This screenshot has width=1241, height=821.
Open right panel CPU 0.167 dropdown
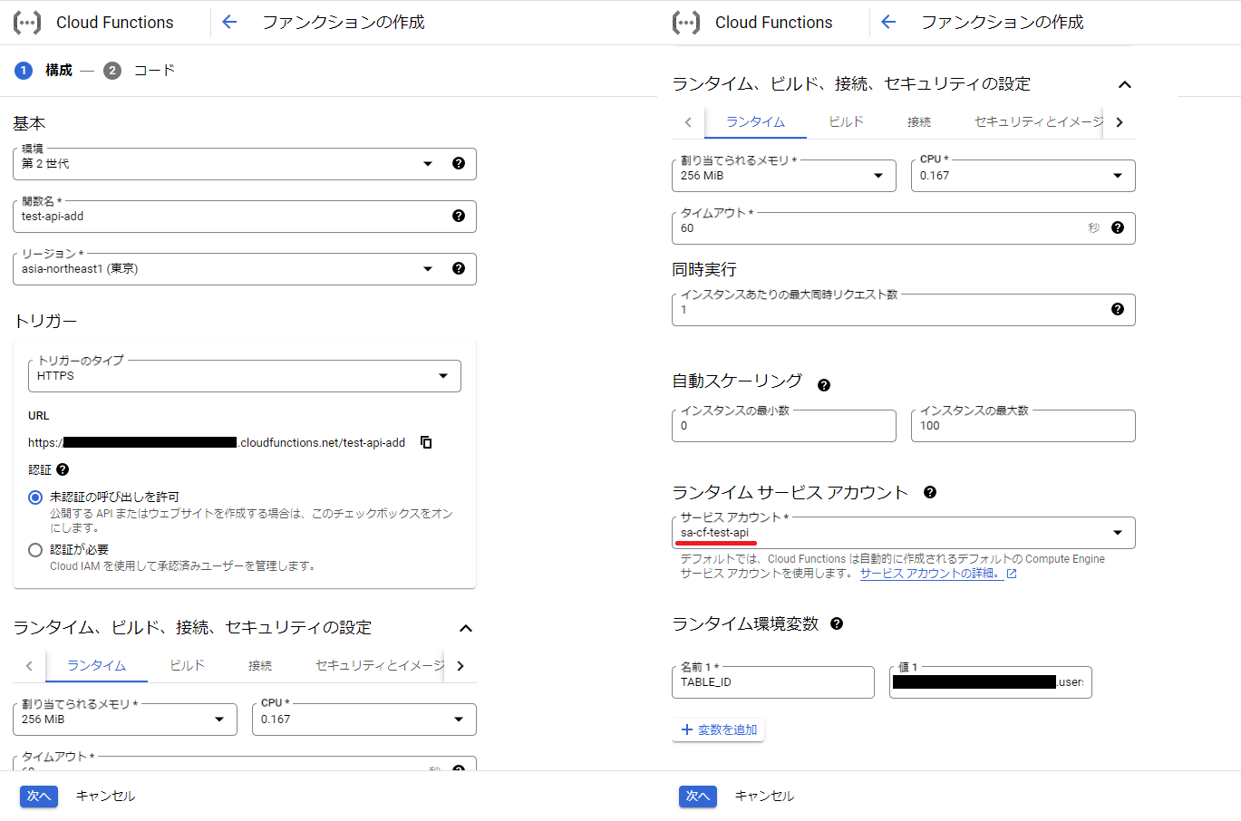pos(1023,176)
